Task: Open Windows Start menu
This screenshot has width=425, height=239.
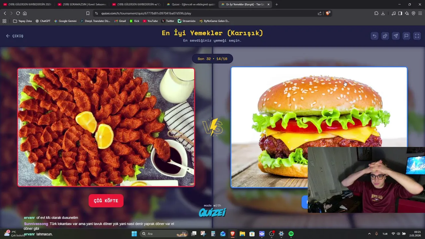Action: click(134, 234)
